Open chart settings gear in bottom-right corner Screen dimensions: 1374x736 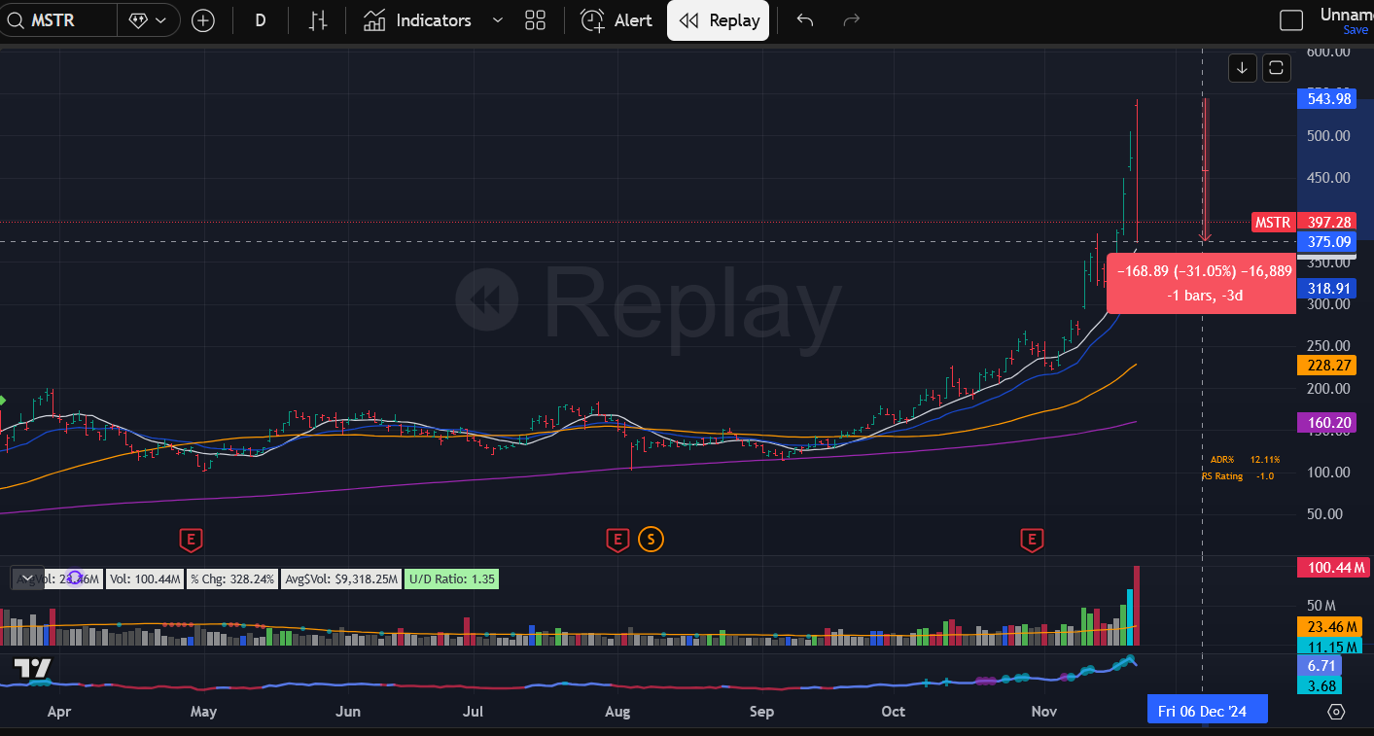1336,712
